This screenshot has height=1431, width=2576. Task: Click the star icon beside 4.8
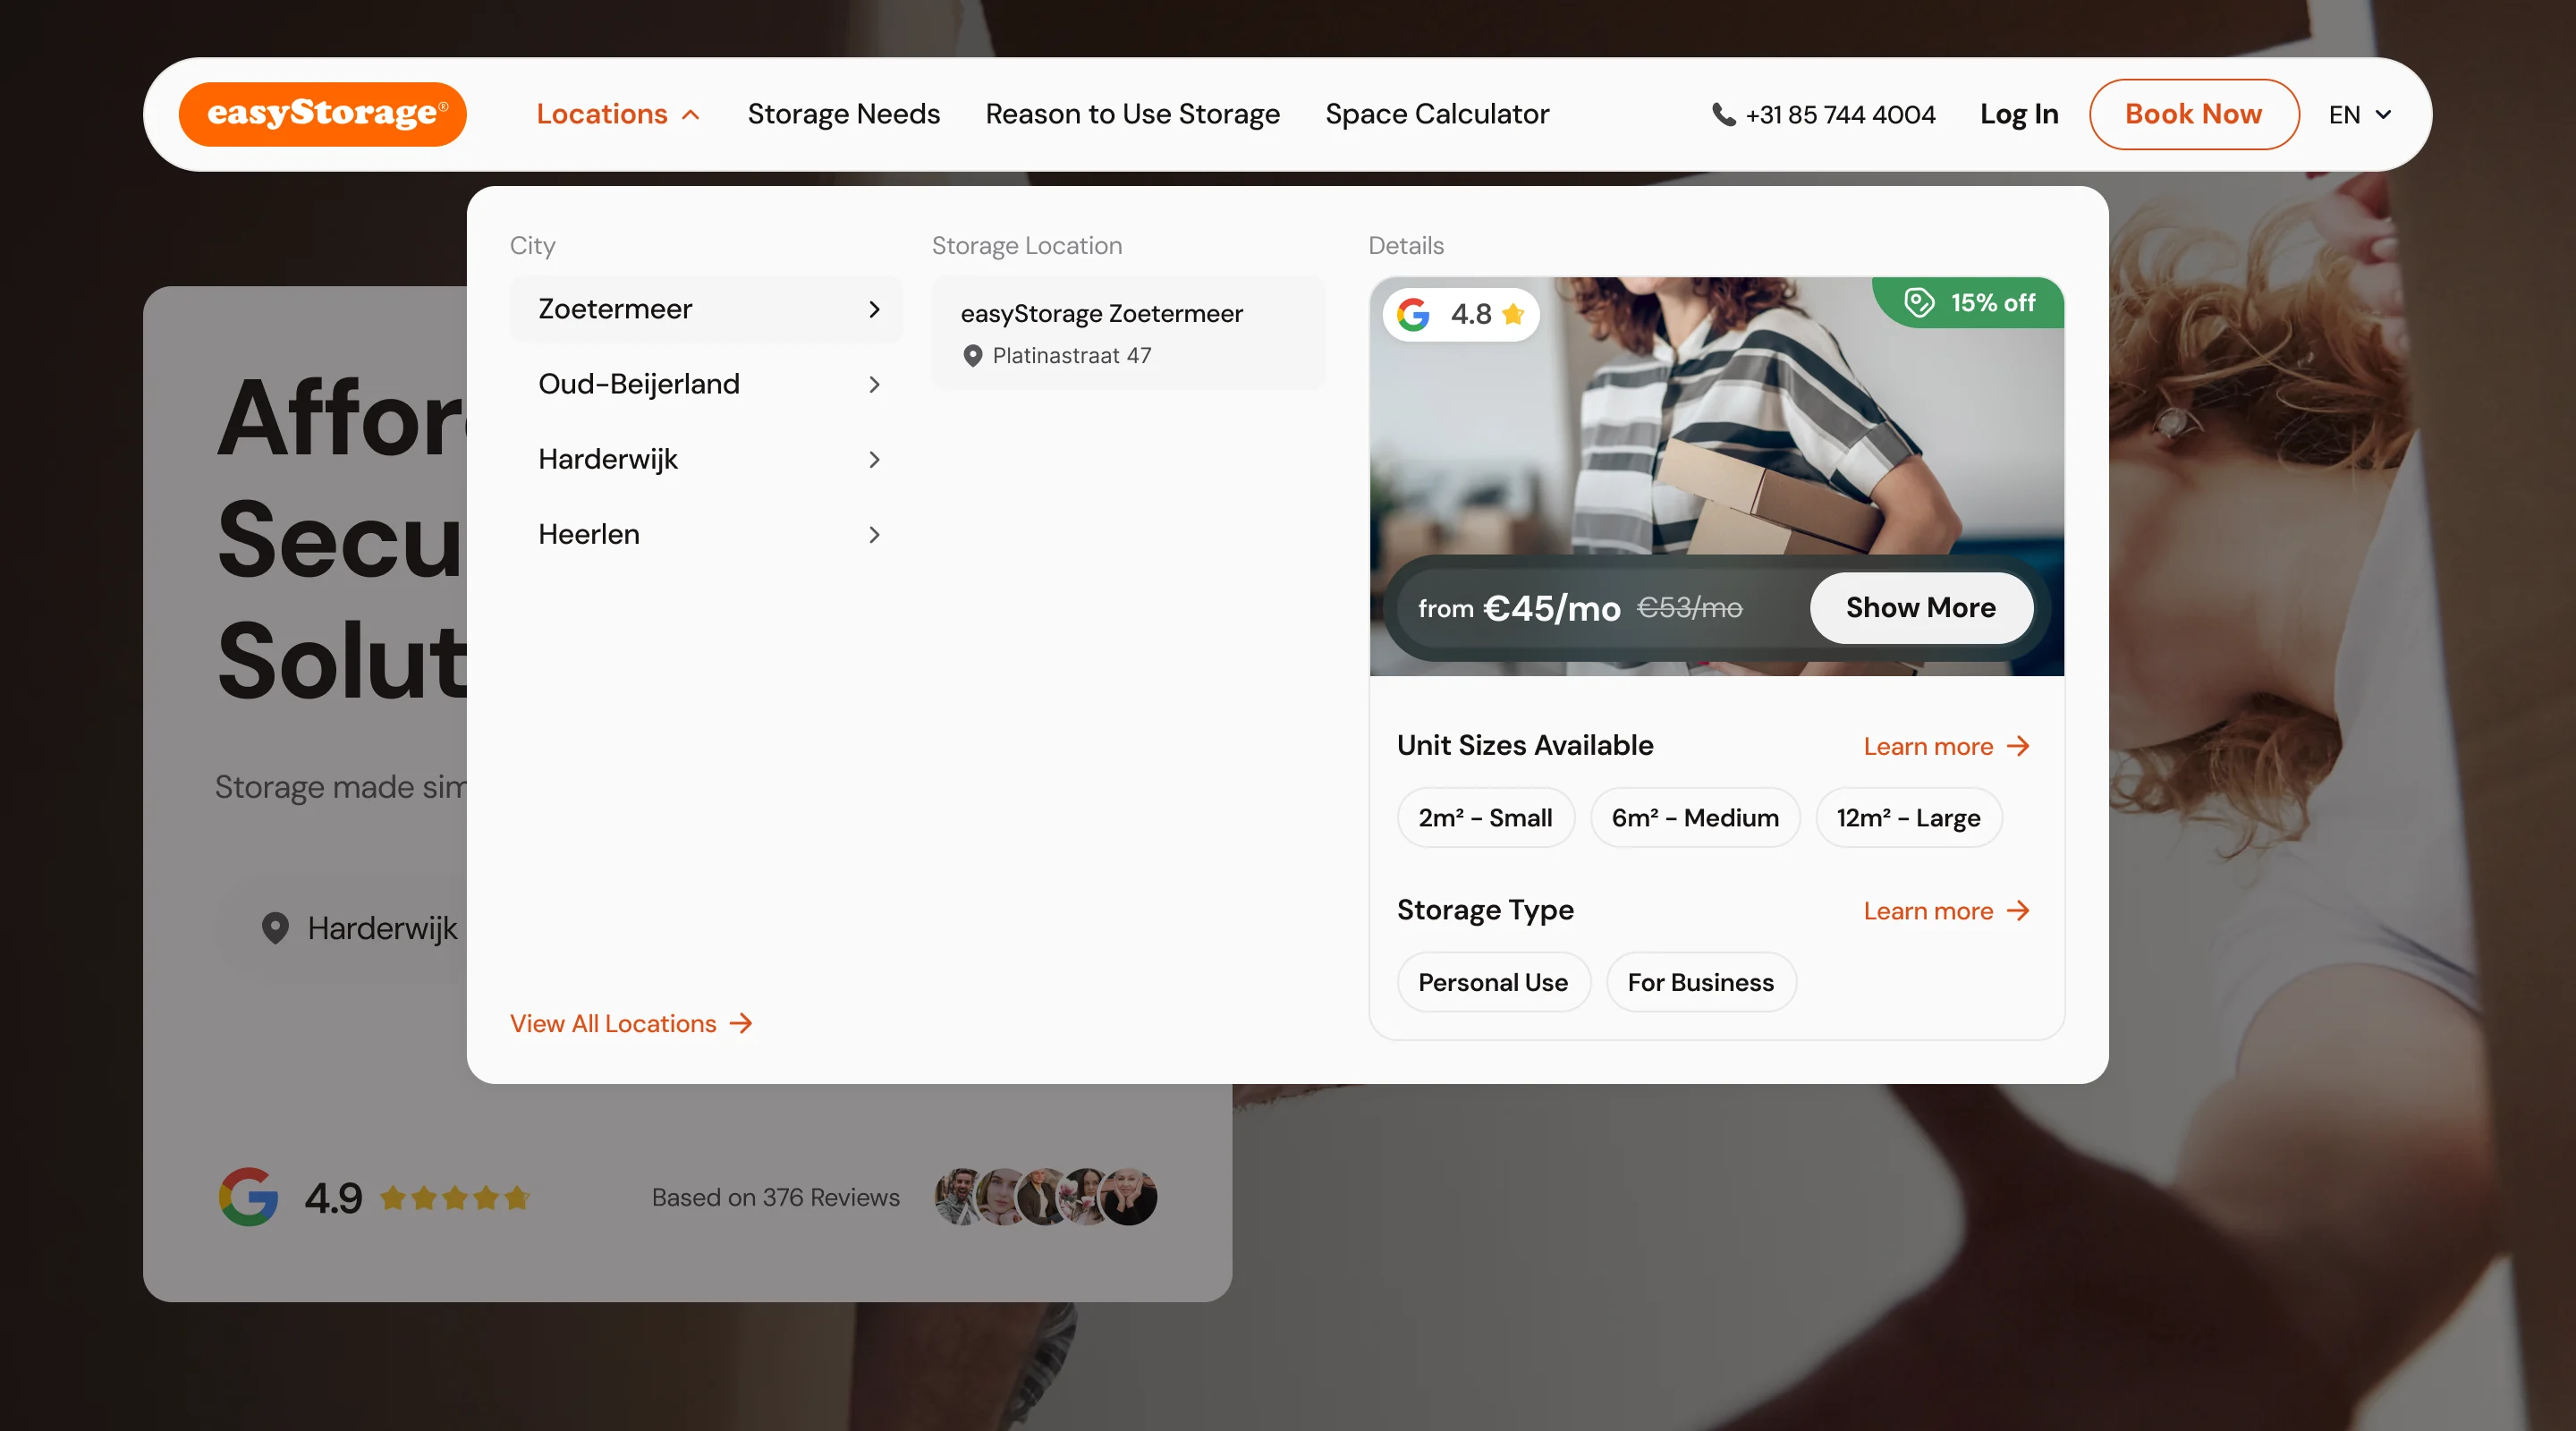[1513, 314]
